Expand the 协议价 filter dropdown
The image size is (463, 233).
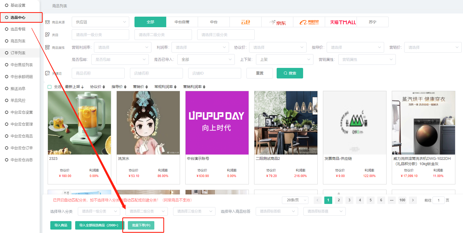click(x=278, y=47)
